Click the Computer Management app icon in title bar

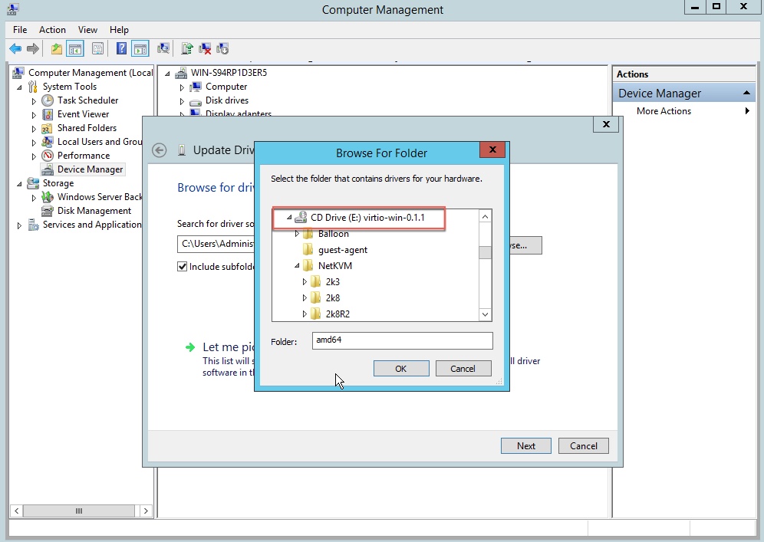click(13, 8)
